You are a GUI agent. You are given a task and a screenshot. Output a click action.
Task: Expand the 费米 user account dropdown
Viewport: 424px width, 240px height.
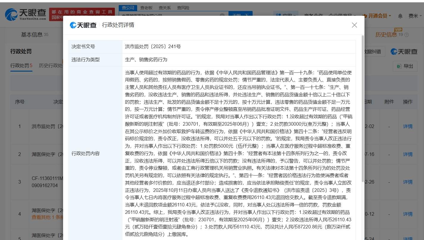pyautogui.click(x=415, y=16)
